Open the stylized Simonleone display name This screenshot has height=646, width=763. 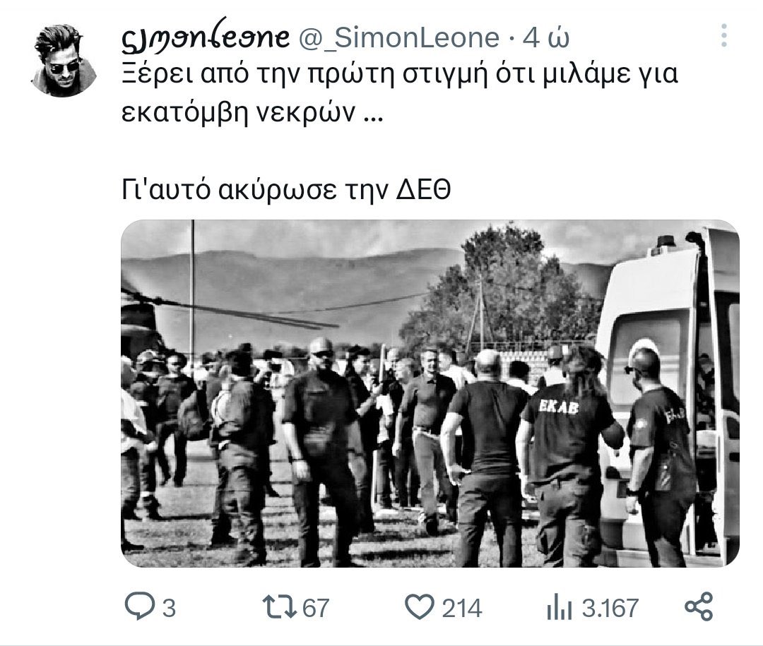pyautogui.click(x=205, y=35)
